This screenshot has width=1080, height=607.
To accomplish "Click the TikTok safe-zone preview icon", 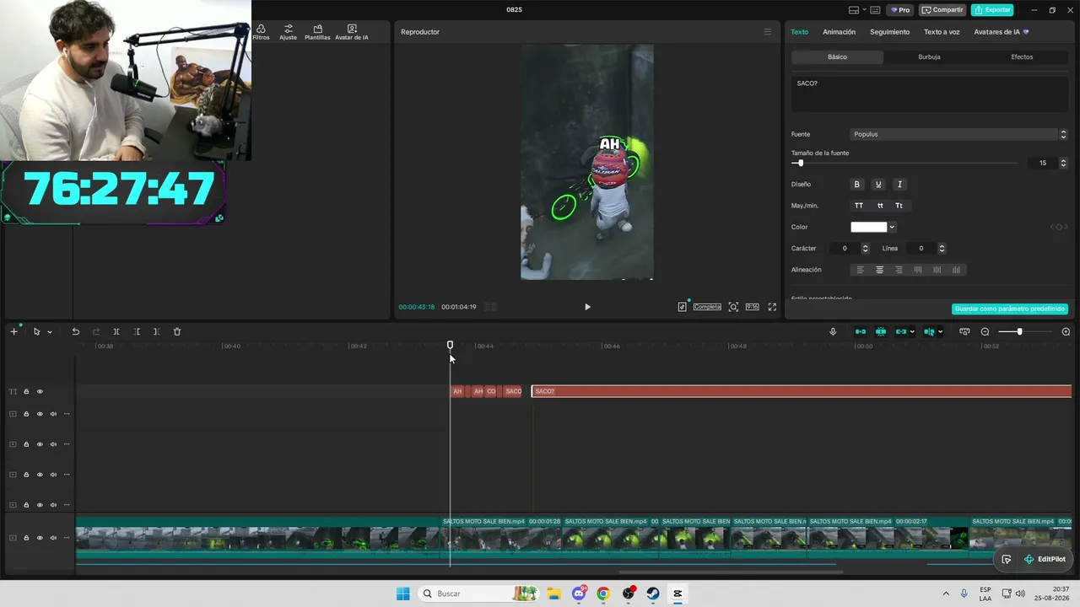I will (x=682, y=307).
